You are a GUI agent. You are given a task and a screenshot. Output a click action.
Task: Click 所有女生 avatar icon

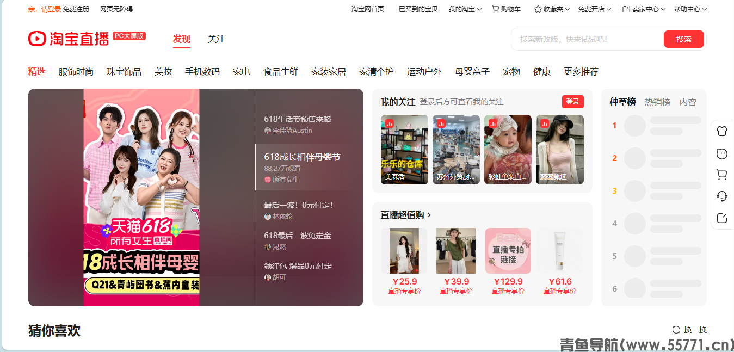(x=267, y=180)
